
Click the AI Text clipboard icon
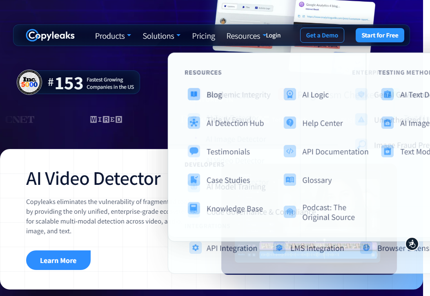(388, 94)
